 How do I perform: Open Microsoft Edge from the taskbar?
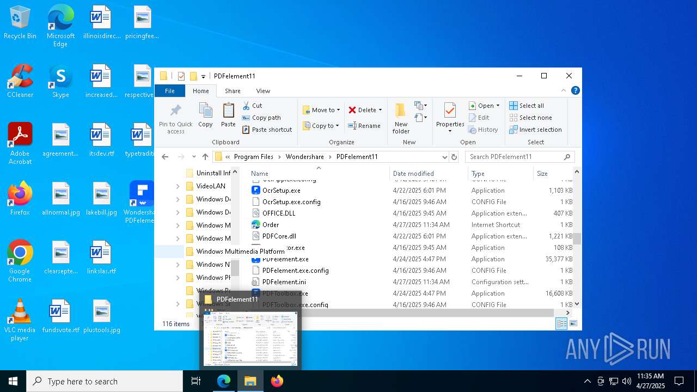click(x=224, y=381)
